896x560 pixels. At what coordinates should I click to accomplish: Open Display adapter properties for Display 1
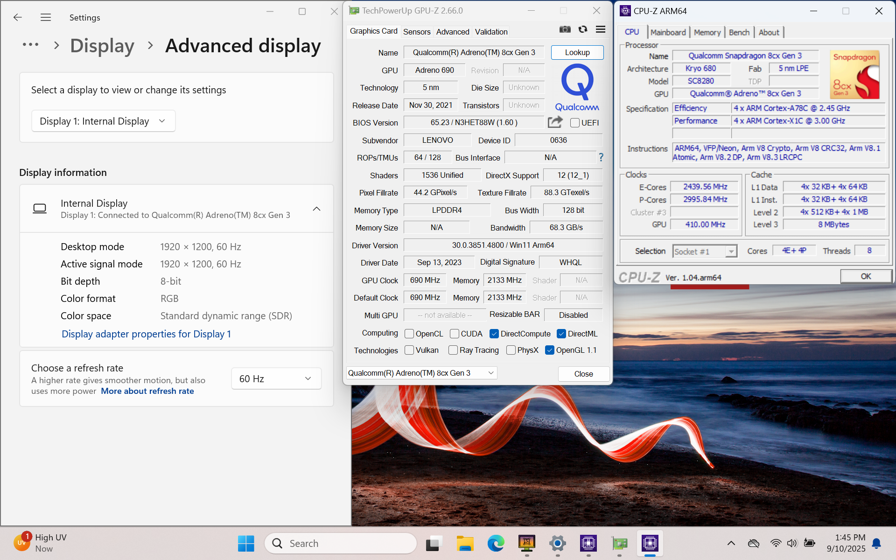pyautogui.click(x=146, y=334)
